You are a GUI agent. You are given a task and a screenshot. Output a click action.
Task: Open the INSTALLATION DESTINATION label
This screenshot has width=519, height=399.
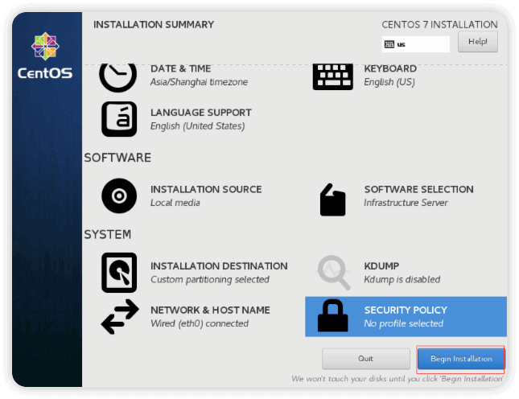pos(219,266)
